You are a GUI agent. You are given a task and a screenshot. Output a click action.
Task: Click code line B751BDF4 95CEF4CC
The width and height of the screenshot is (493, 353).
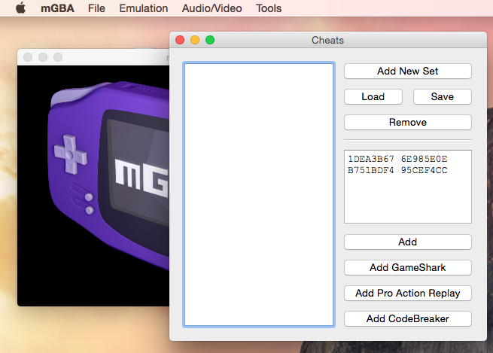pyautogui.click(x=397, y=170)
